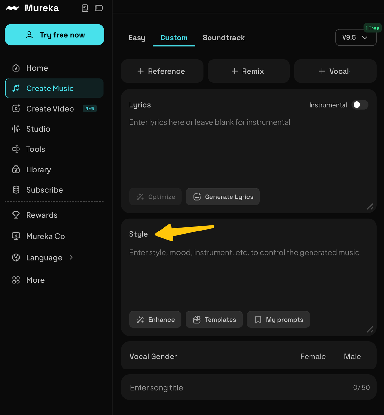Click the NEW badge beside Create Video
This screenshot has height=415, width=384.
[90, 109]
